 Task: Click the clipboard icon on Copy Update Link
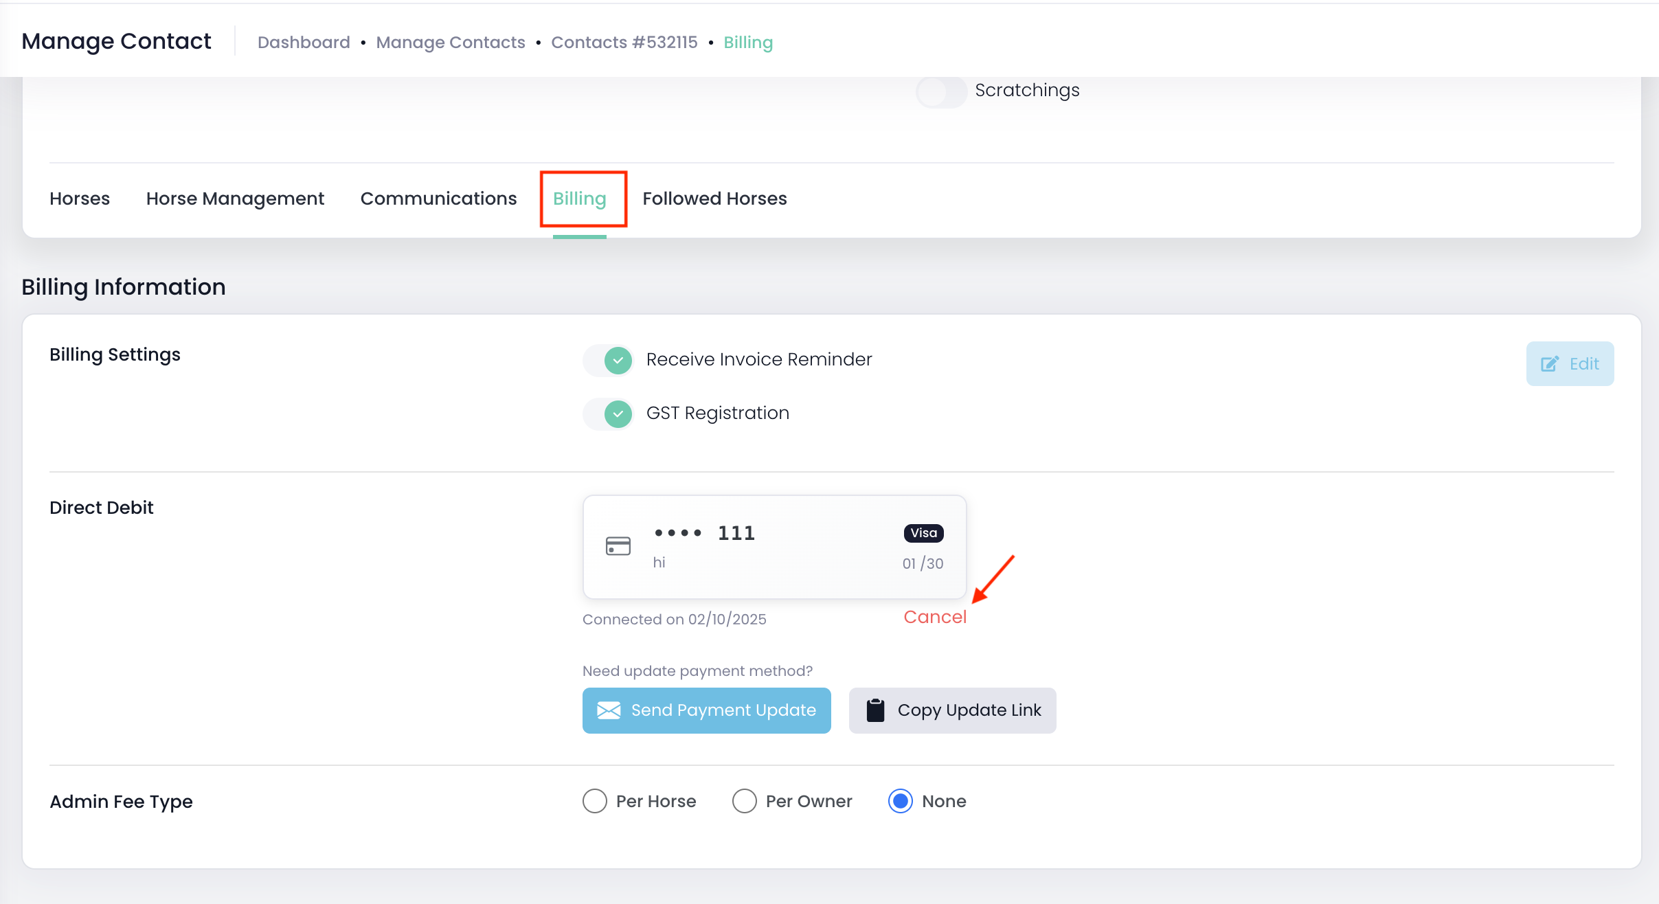[875, 710]
